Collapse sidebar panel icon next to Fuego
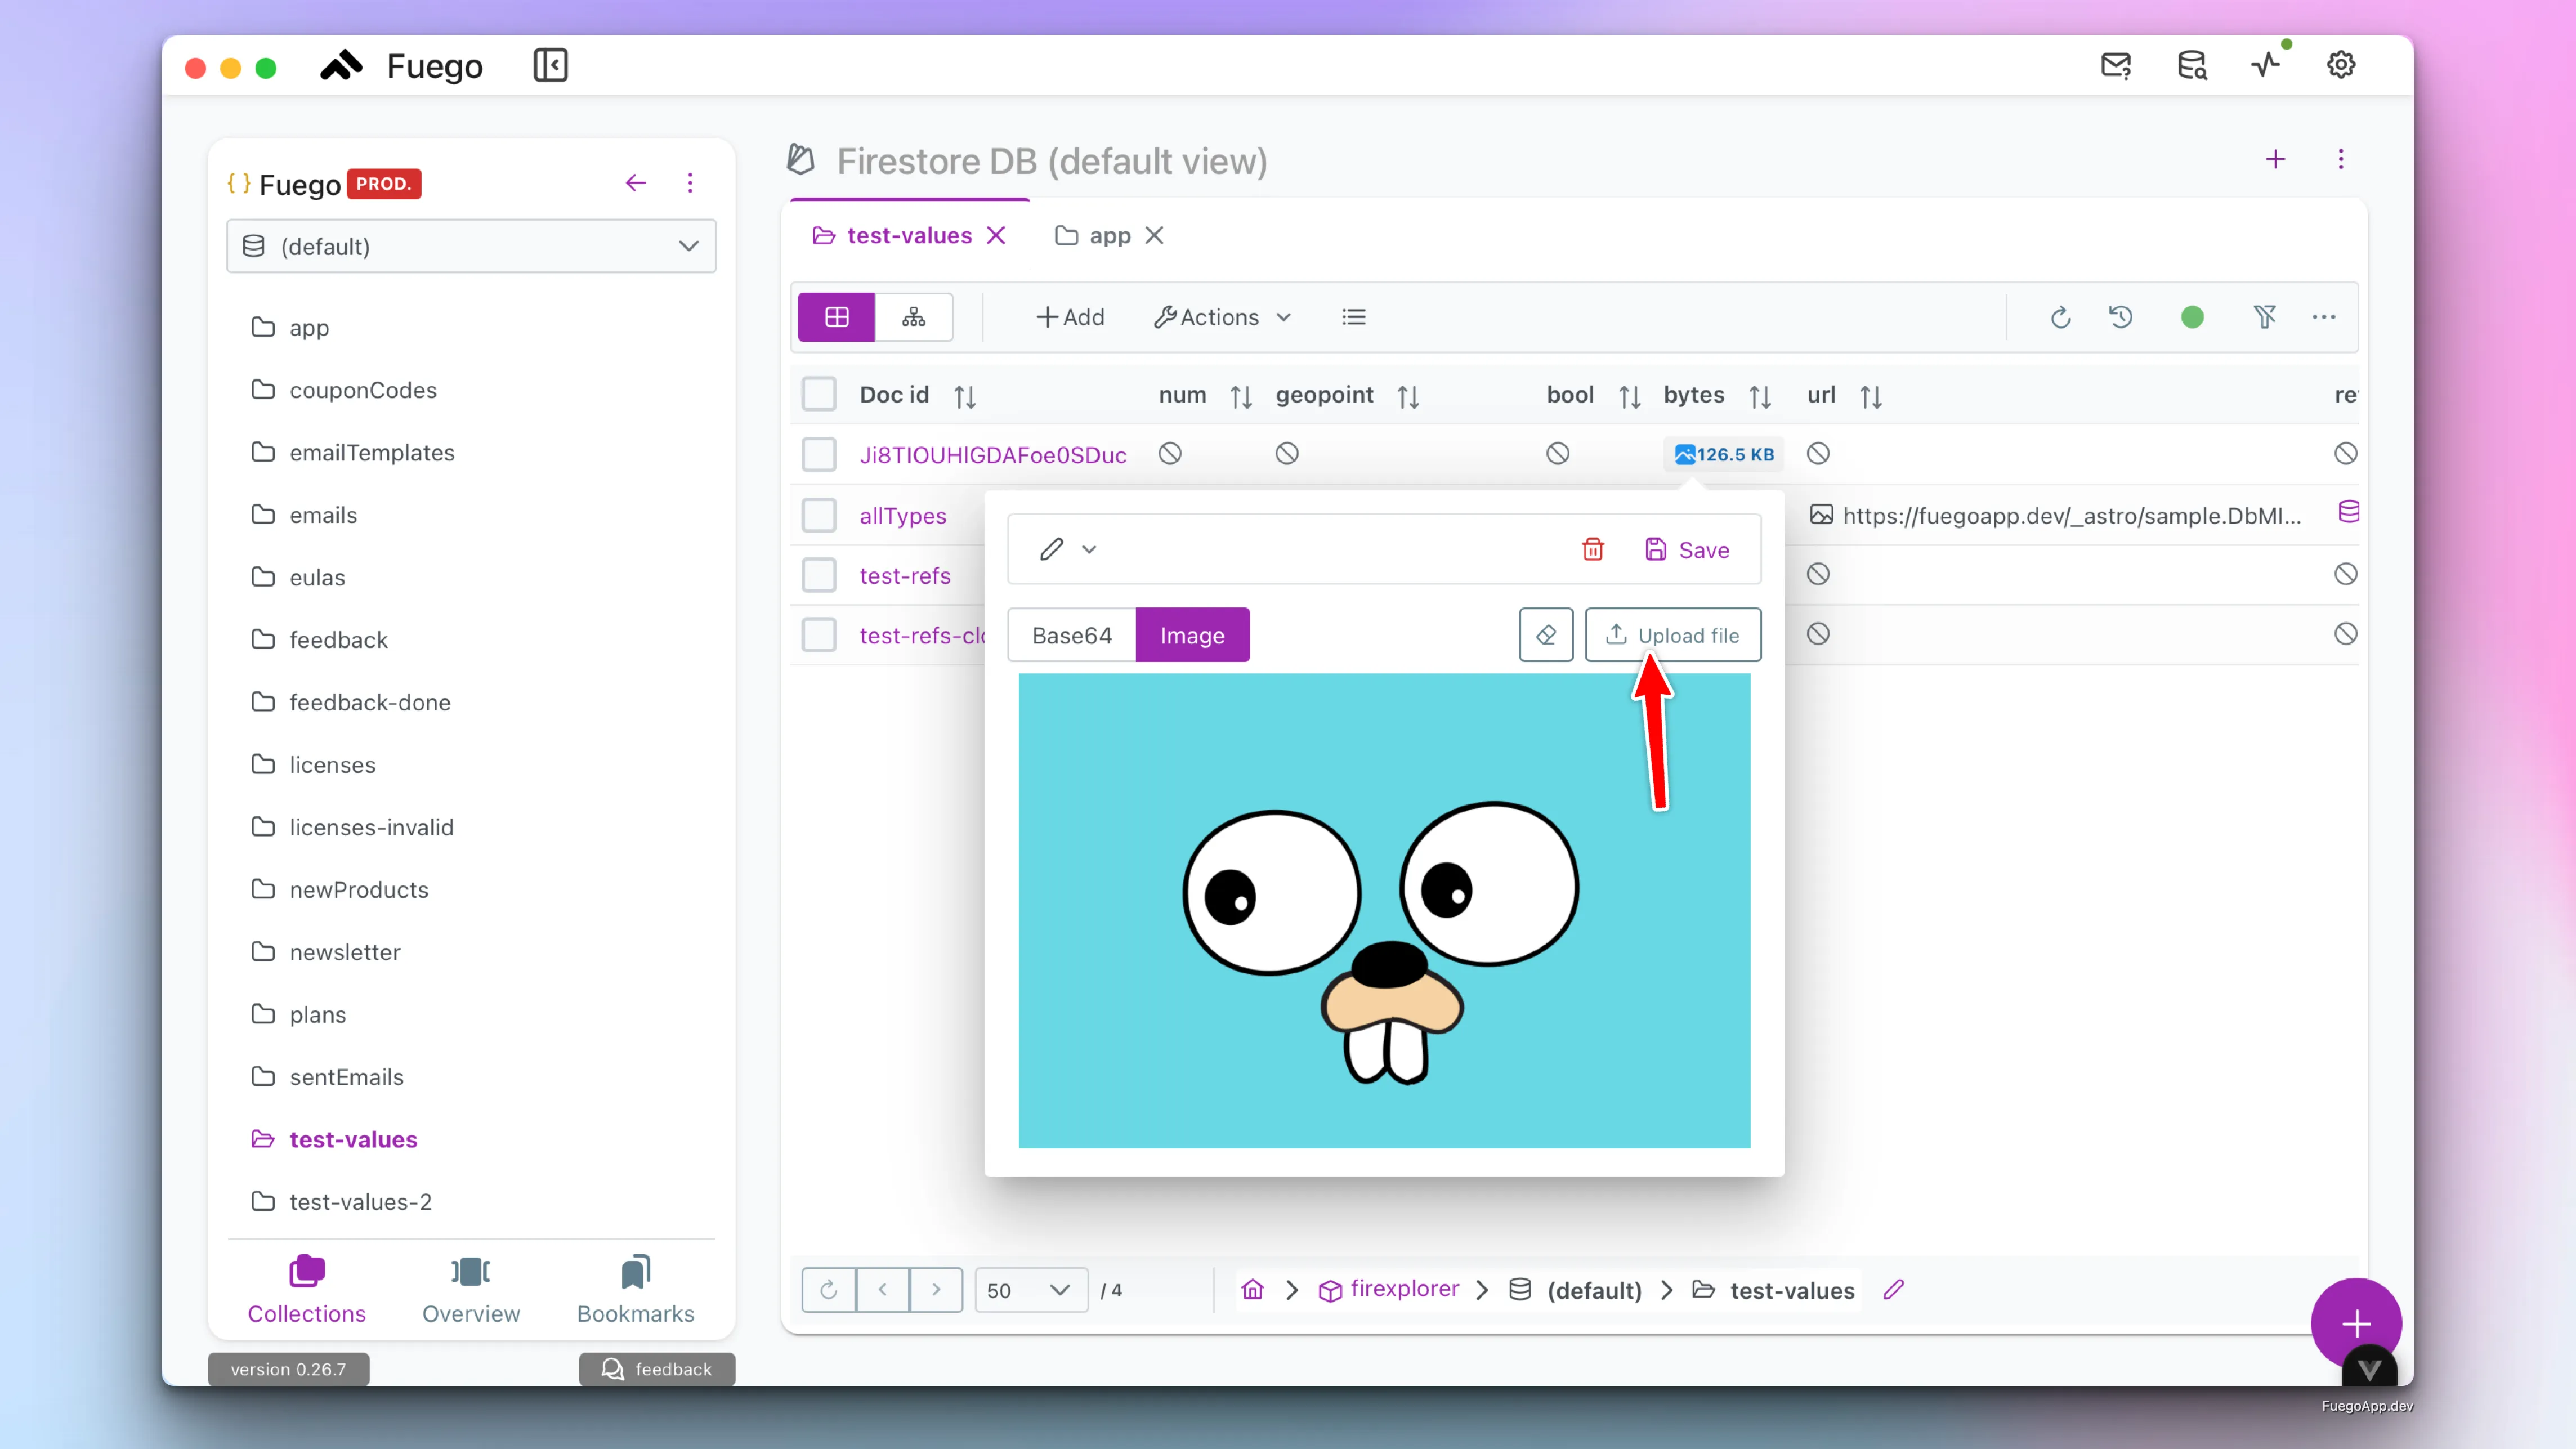The height and width of the screenshot is (1449, 2576). point(550,66)
